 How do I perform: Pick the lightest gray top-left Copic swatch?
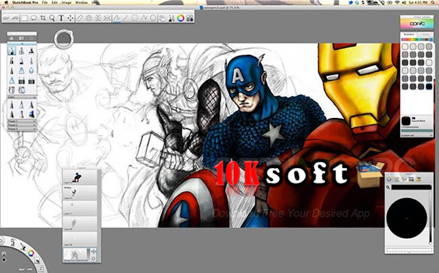click(x=405, y=47)
